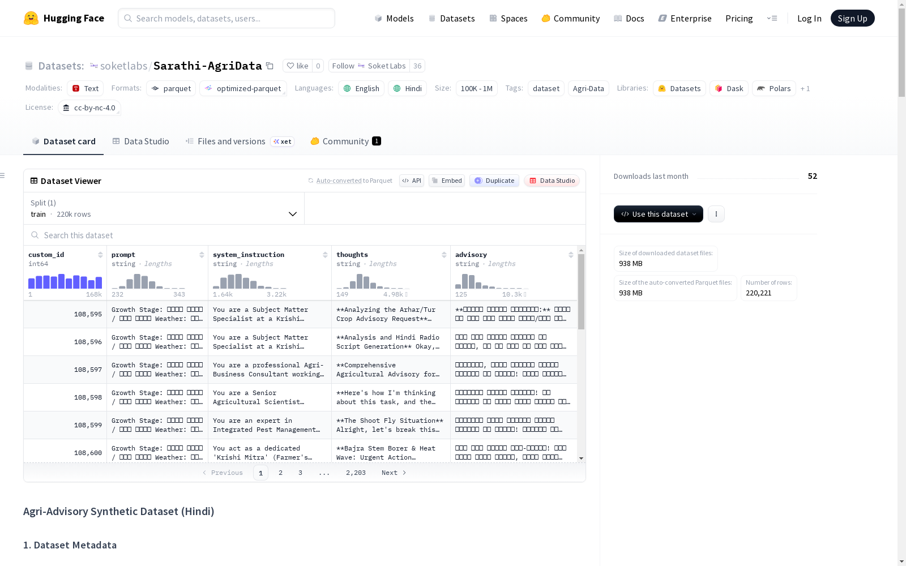906x566 pixels.
Task: Select the row with custom_id 108,595
Action: coord(300,314)
